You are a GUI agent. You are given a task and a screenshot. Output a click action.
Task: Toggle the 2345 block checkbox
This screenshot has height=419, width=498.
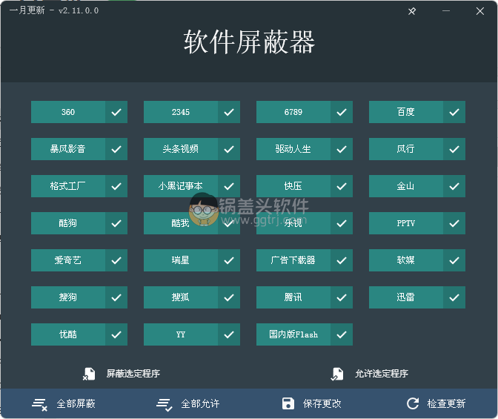[229, 112]
